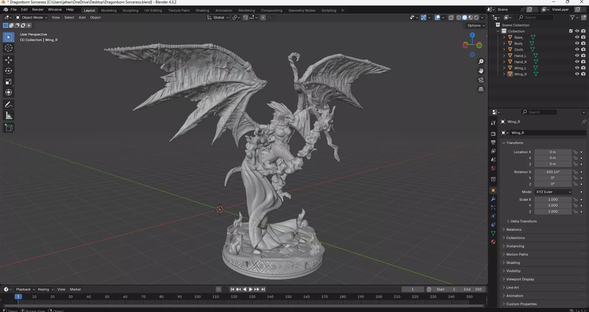Expand the Base_ object tree
Viewport: 589px width, 312px height.
click(504, 37)
